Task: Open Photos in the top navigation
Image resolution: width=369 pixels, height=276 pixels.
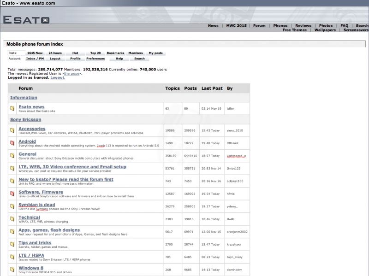Action: (326, 26)
